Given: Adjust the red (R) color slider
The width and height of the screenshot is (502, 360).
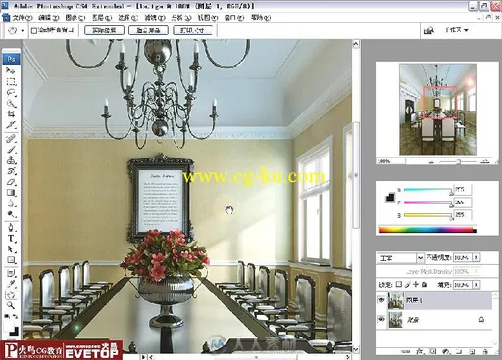Looking at the screenshot, I should point(427,190).
